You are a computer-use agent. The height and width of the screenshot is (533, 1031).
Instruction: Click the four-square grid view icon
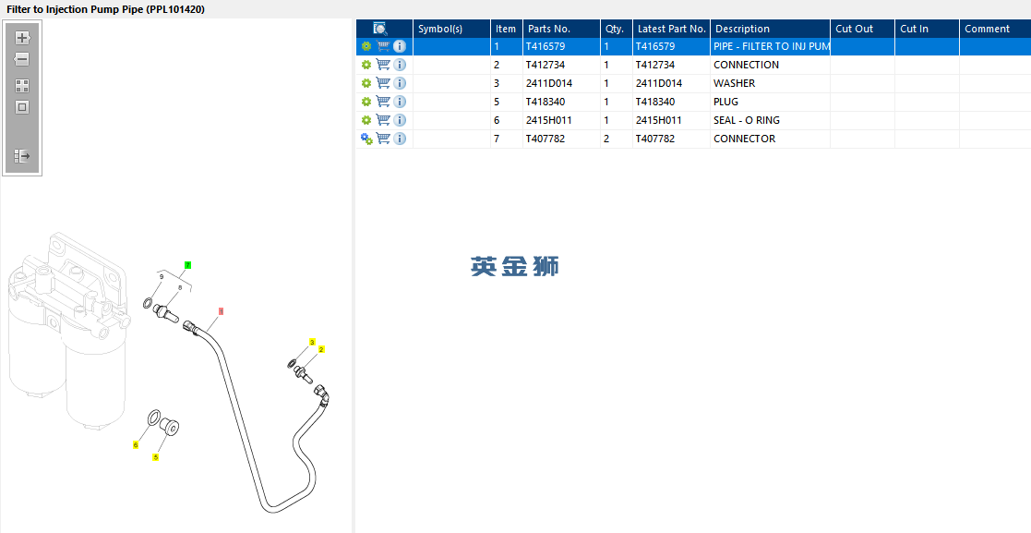(x=22, y=86)
